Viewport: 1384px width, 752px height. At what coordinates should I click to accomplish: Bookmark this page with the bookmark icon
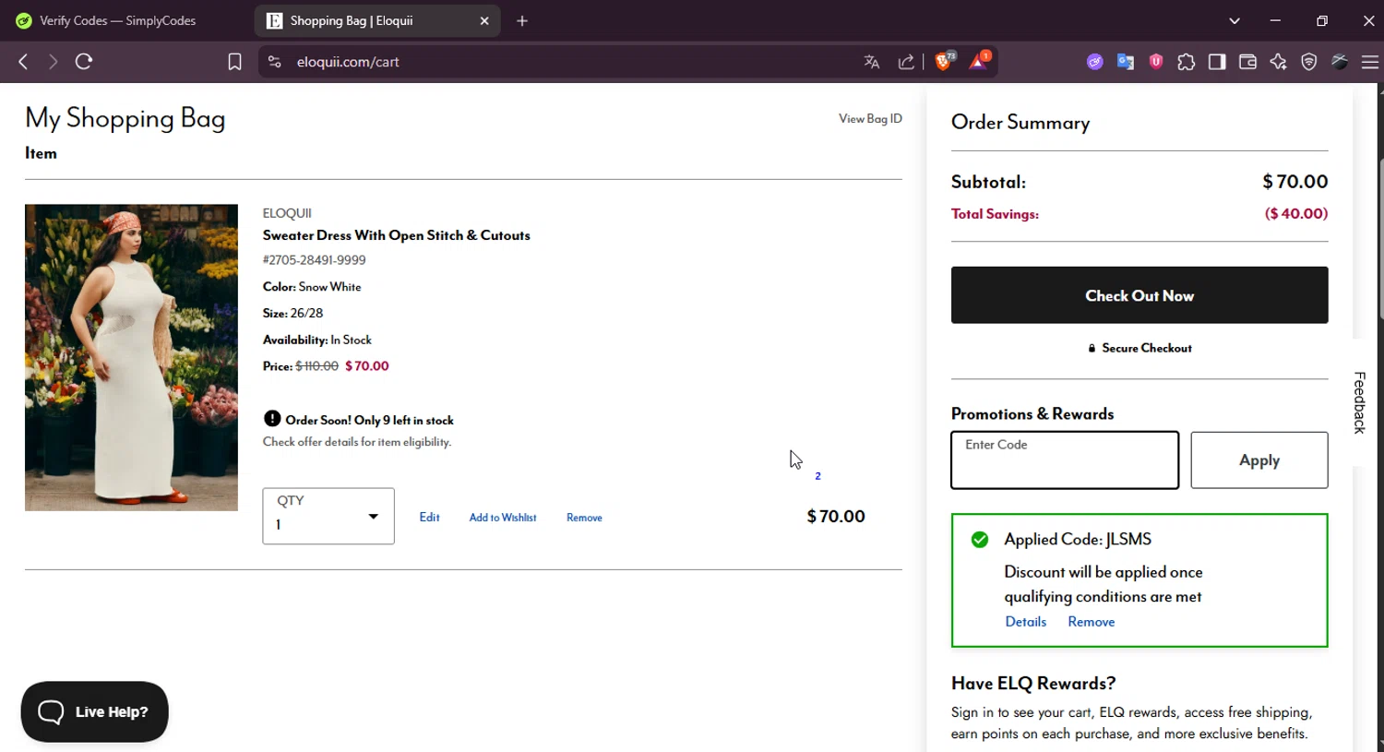tap(234, 62)
